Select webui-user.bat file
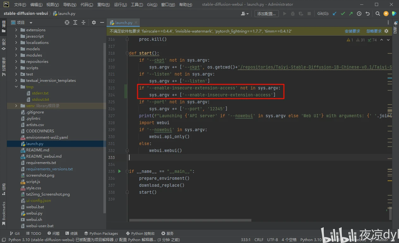The height and width of the screenshot is (243, 399). click(x=40, y=226)
